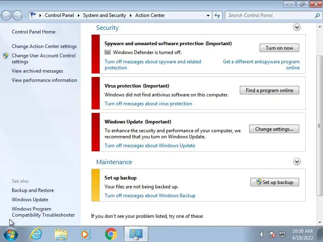Screen dimensions: 323x242
Task: Turn off messages about spyware protection
Action: pos(153,65)
